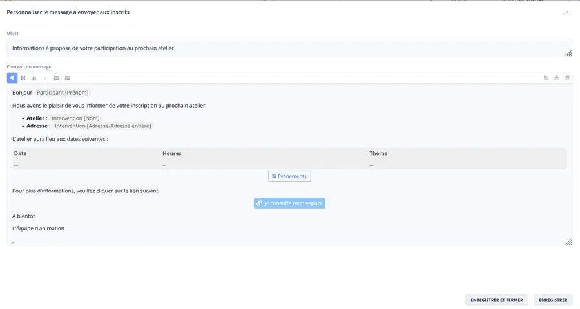Image resolution: width=580 pixels, height=309 pixels.
Task: Click the word 'Bonjour' in the message
Action: (x=22, y=93)
